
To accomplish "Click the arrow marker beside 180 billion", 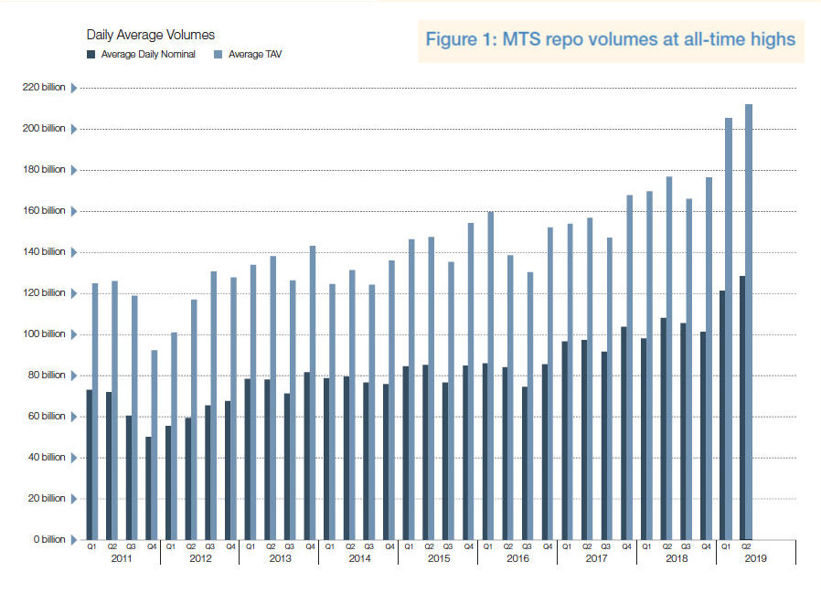I will (74, 170).
